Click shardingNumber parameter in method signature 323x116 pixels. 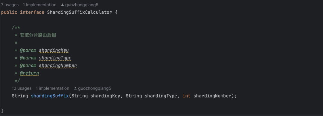(212, 96)
